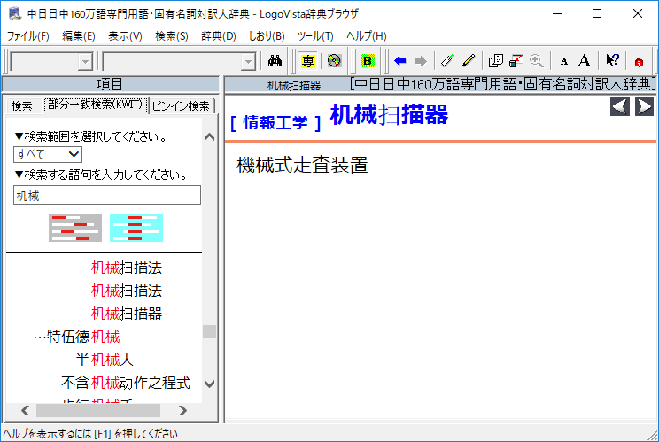Select the gray left-aligned results layout
This screenshot has height=442, width=659.
(x=75, y=229)
